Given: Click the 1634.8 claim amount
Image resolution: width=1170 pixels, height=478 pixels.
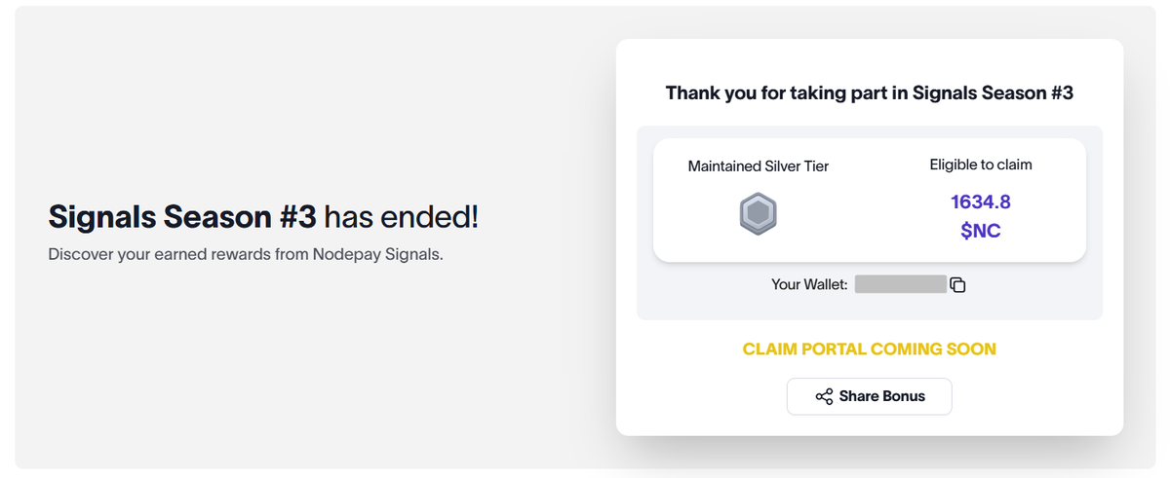Looking at the screenshot, I should coord(980,202).
